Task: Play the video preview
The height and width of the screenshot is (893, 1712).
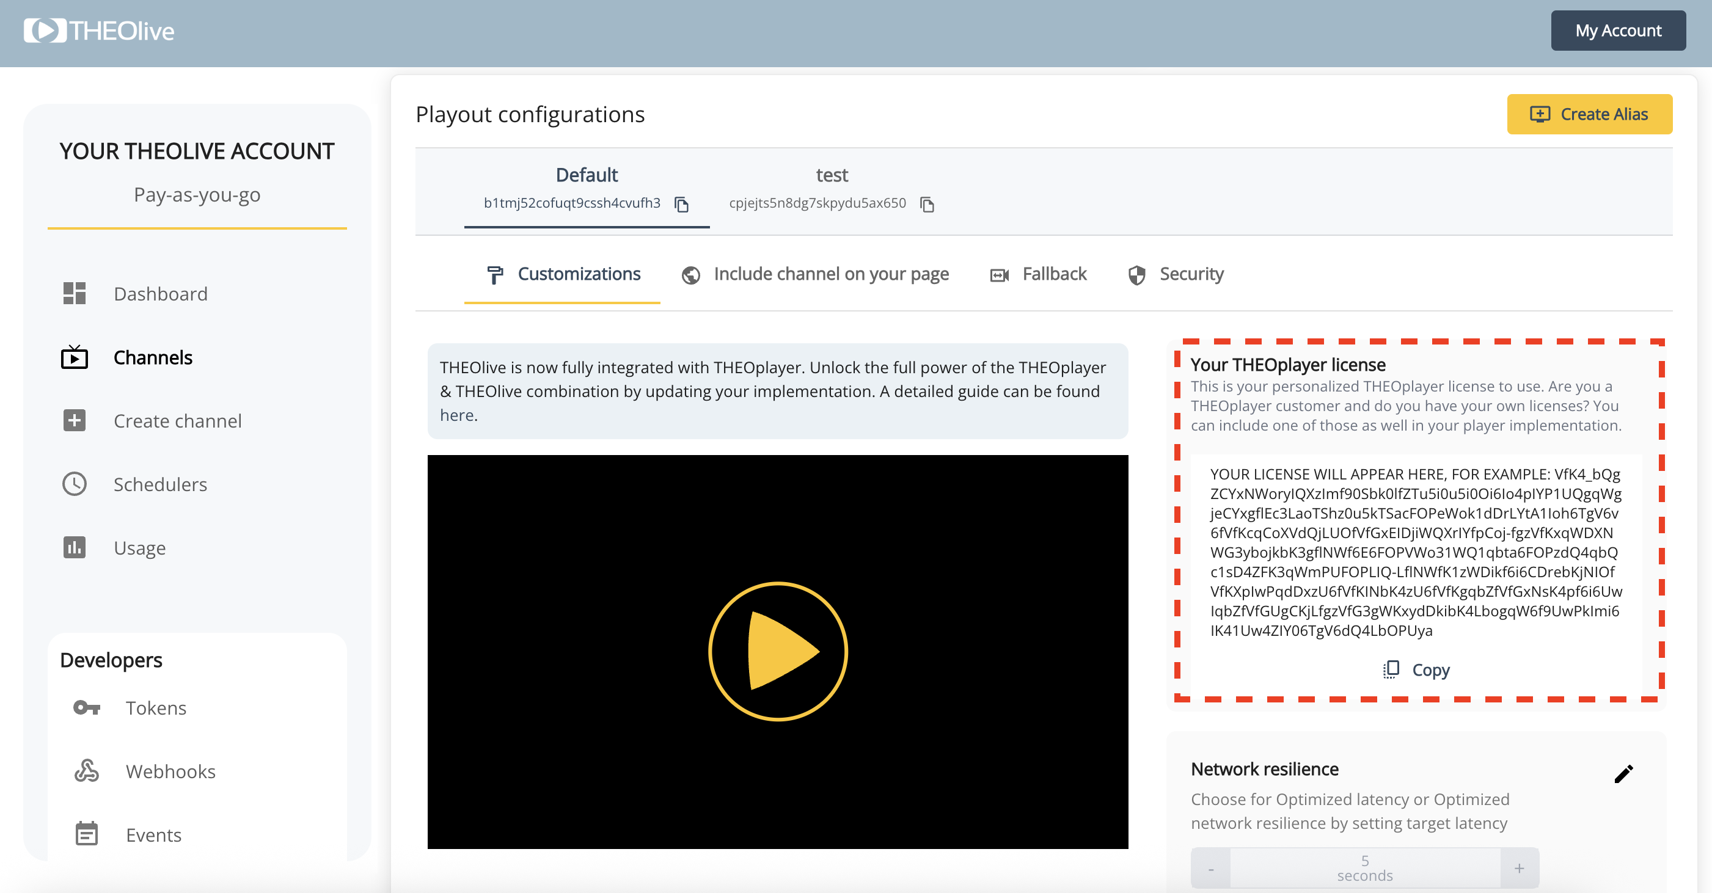Action: coord(778,651)
